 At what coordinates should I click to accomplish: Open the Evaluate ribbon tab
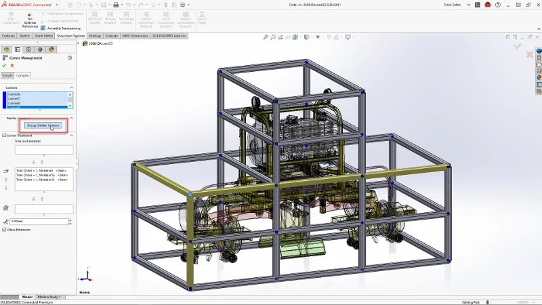coord(112,35)
